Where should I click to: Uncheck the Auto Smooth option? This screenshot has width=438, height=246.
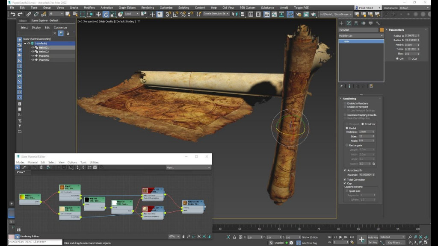point(345,170)
